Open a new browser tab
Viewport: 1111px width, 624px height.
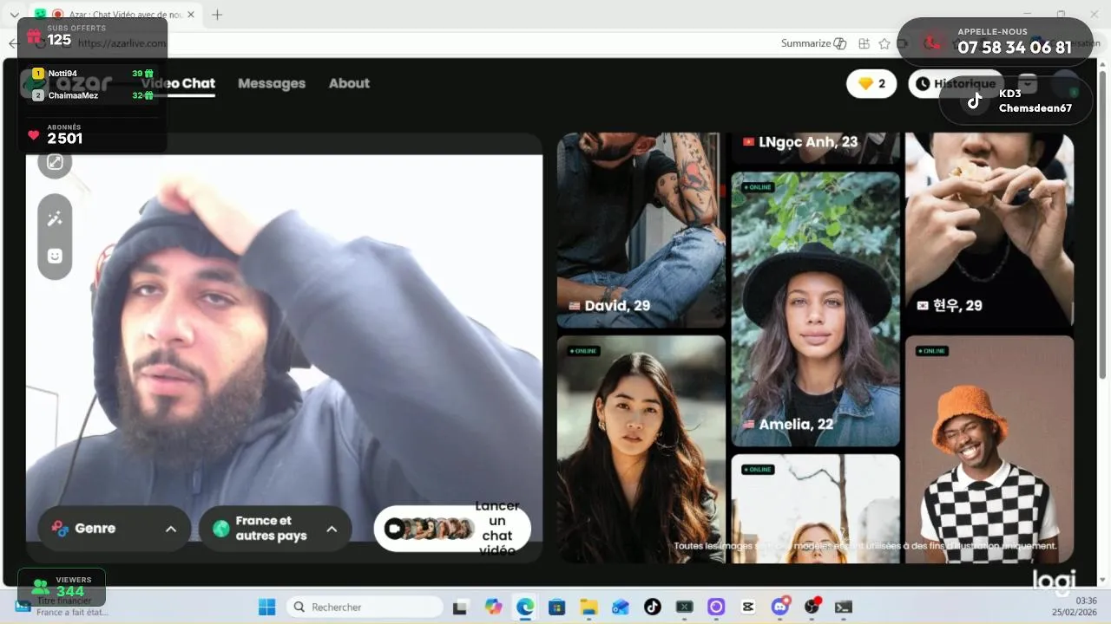(x=217, y=15)
